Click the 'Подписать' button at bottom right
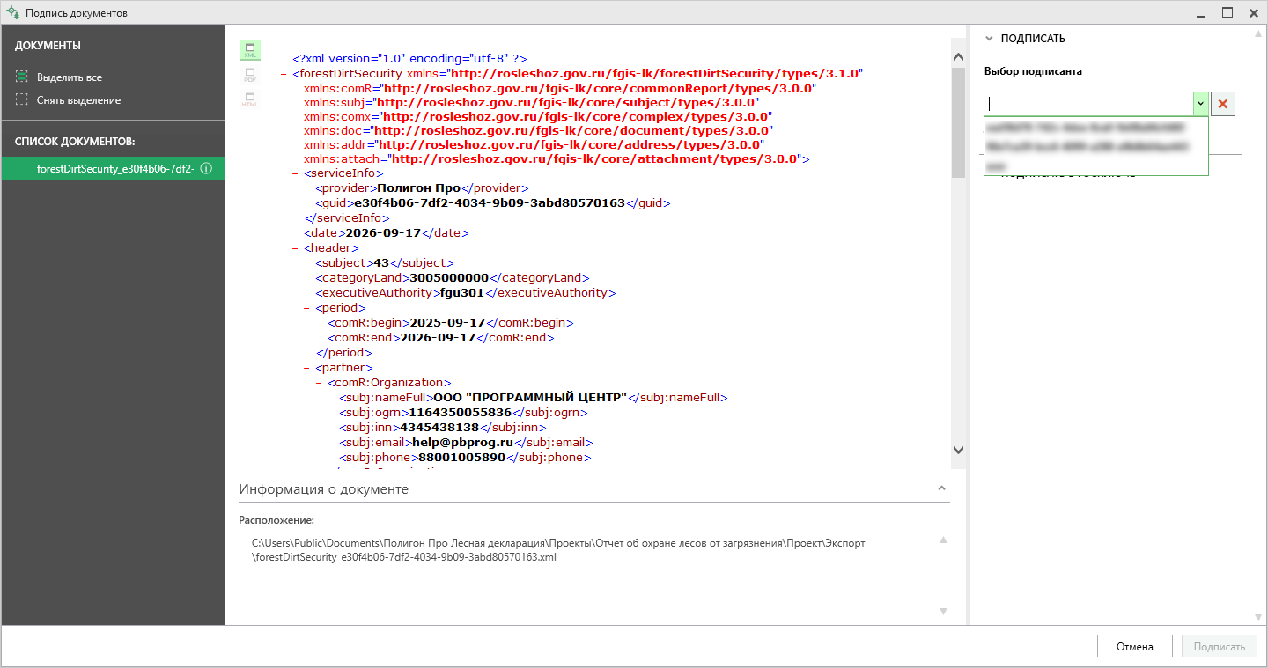 pos(1220,646)
